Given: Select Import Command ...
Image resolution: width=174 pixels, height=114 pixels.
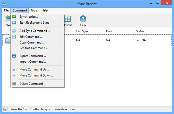Looking at the screenshot, I should [x=37, y=62].
